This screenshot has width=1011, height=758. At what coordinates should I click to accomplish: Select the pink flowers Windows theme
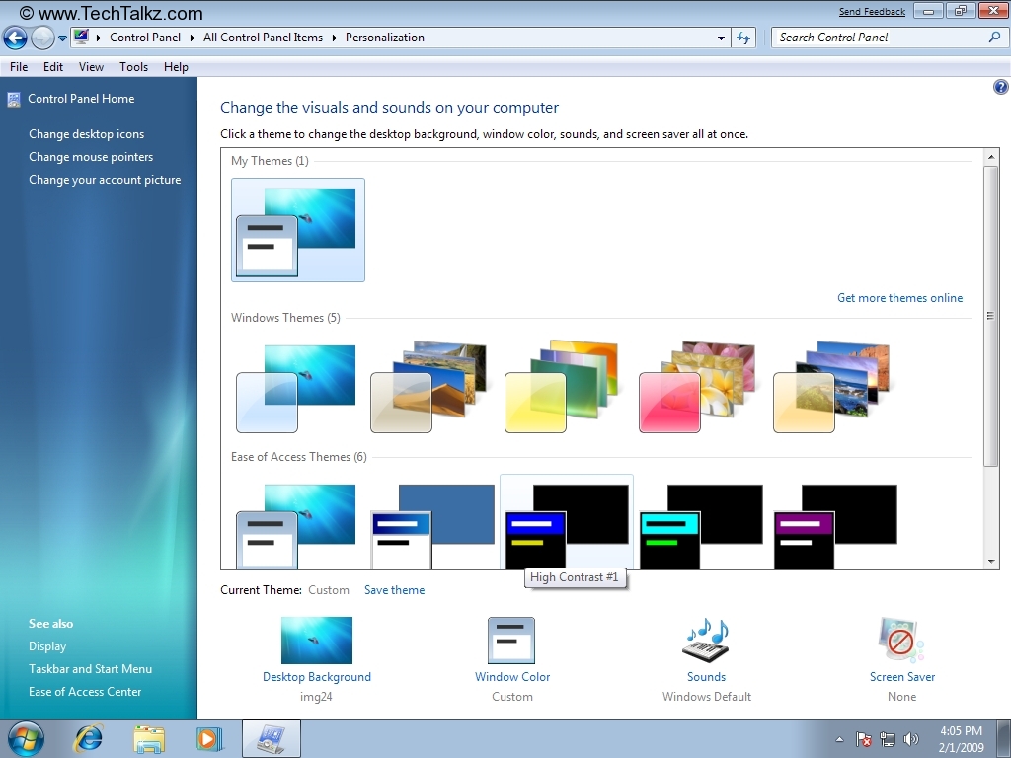point(697,387)
